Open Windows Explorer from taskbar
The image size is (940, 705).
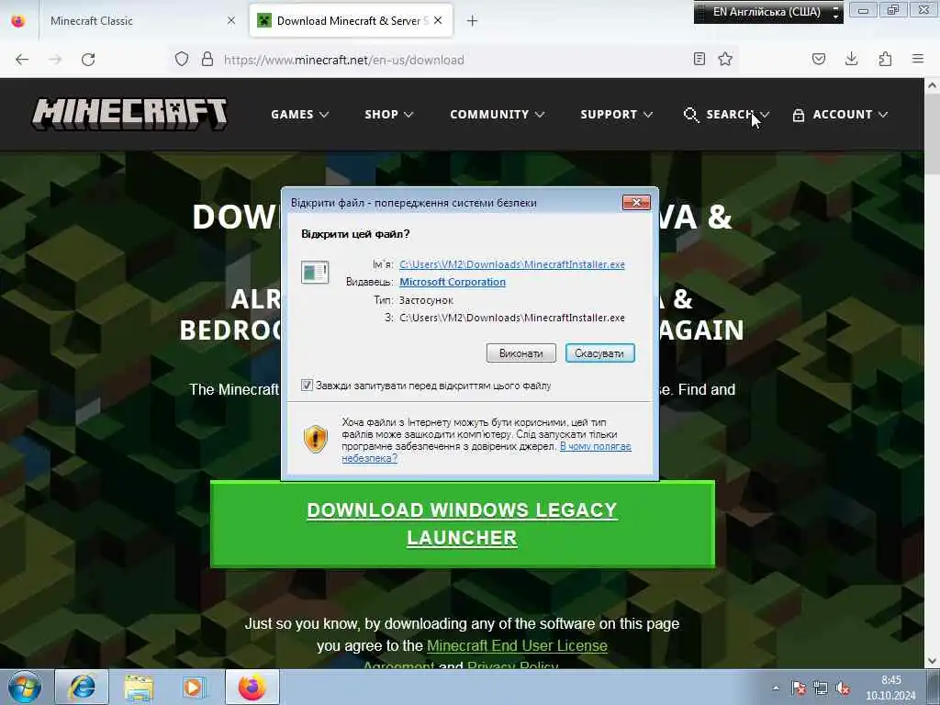pos(140,687)
